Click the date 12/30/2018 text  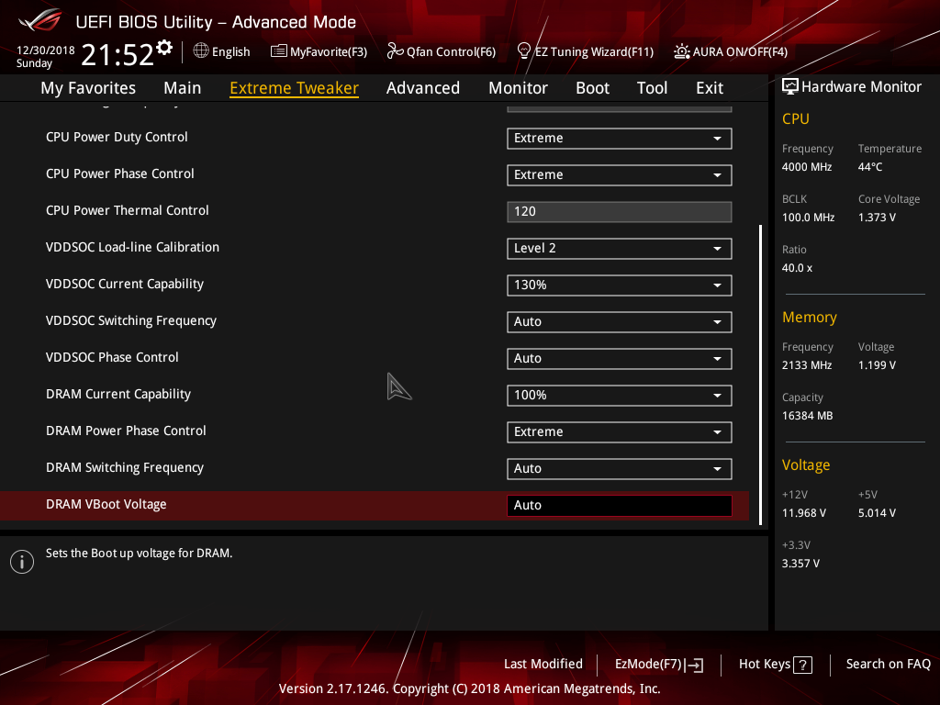tap(46, 50)
